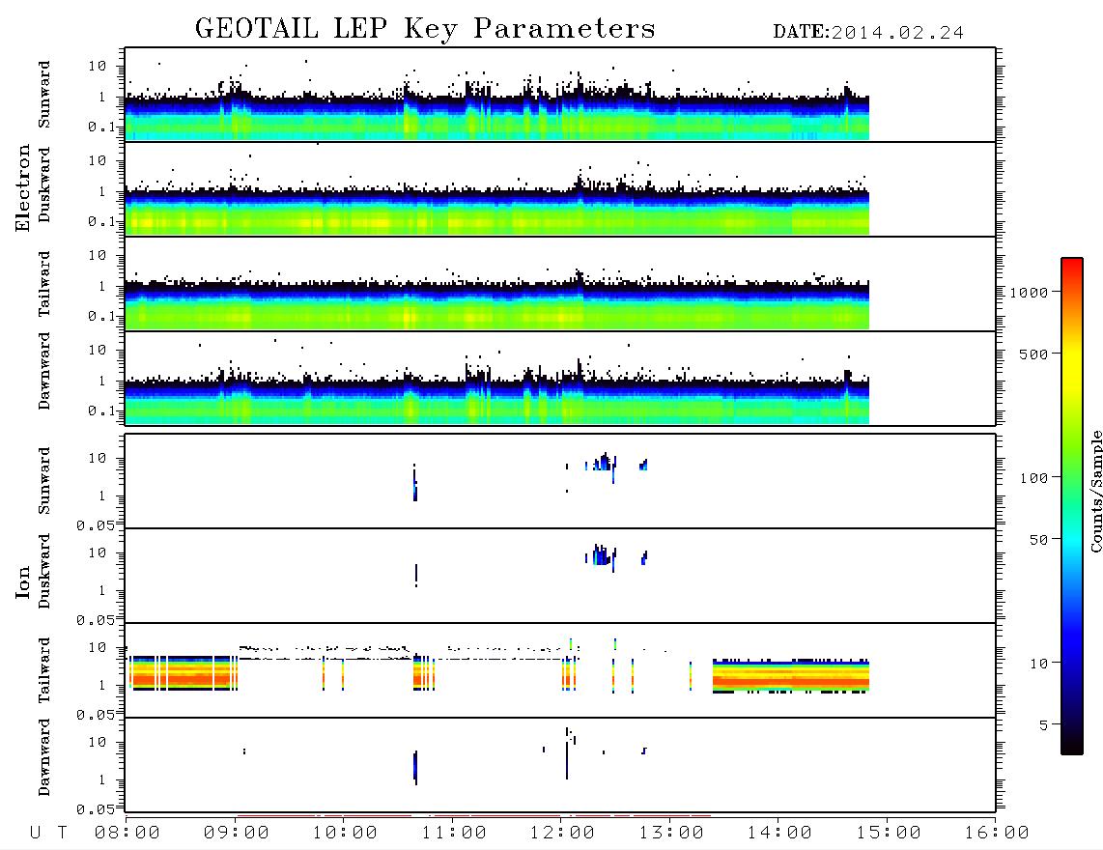Click the Electron Dawnward spectrogram panel
Viewport: 1103px width, 850px height.
pos(560,378)
